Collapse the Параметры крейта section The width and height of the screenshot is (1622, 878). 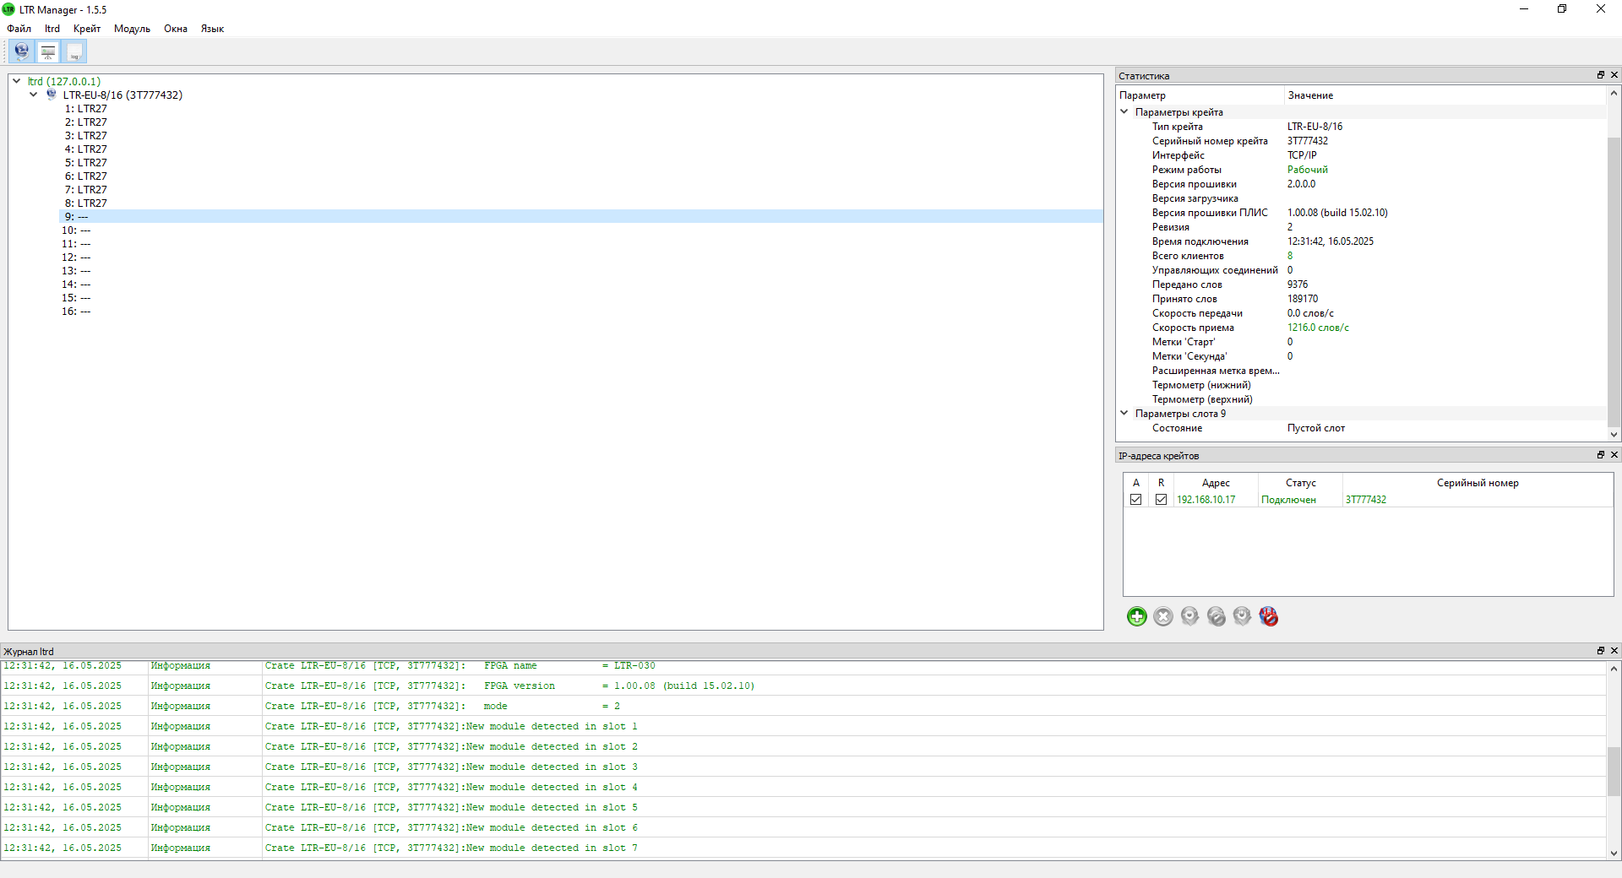coord(1124,111)
